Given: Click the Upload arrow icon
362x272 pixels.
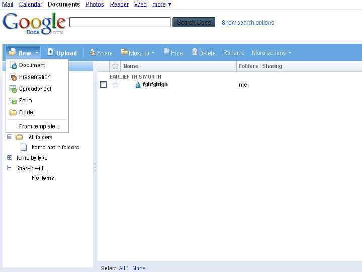Looking at the screenshot, I should point(50,51).
